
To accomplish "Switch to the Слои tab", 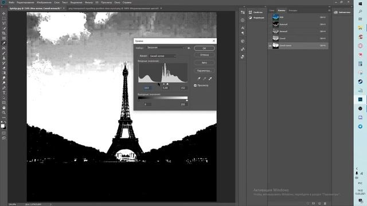I will coord(272,10).
